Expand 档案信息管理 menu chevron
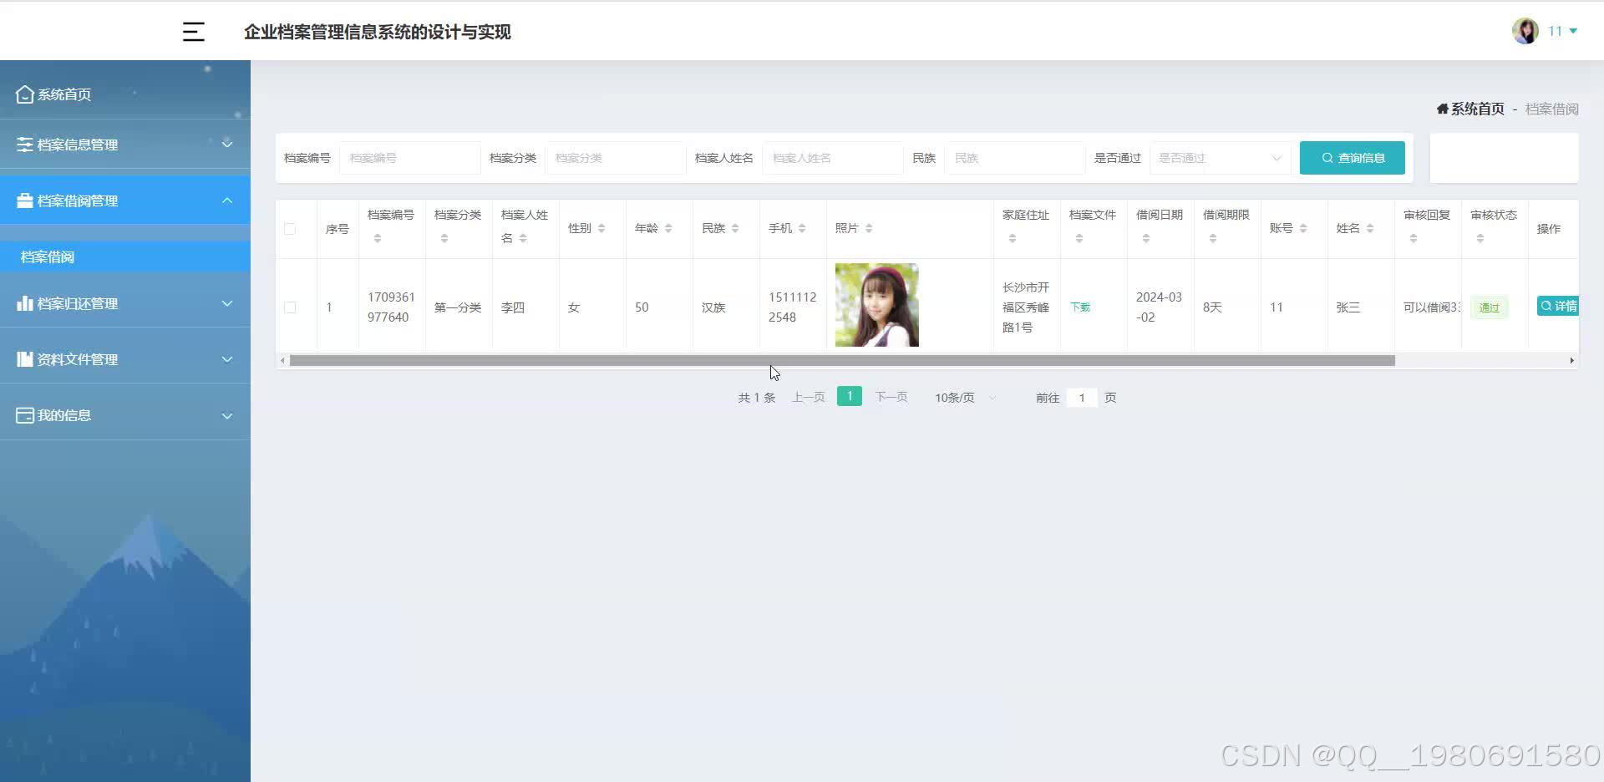Viewport: 1604px width, 782px height. click(x=227, y=144)
